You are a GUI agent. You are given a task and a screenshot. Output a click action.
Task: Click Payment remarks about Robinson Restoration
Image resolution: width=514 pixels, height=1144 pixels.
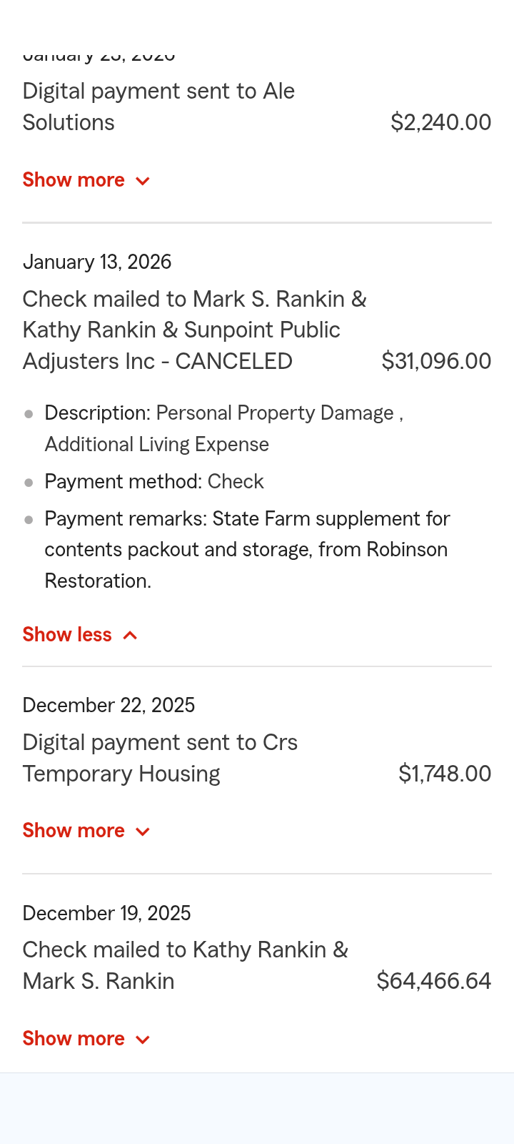coord(247,549)
